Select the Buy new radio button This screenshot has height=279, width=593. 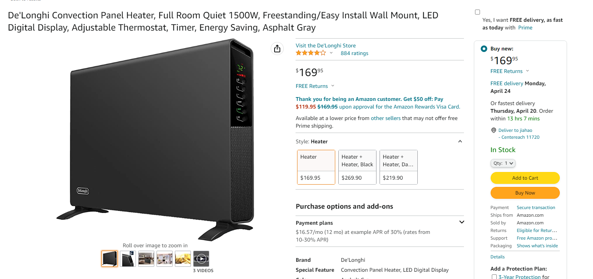click(x=484, y=49)
